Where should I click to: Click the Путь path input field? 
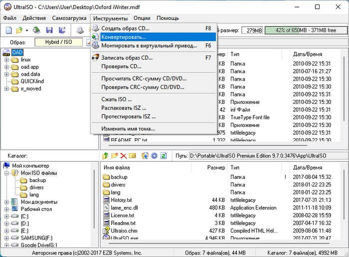tap(268, 156)
